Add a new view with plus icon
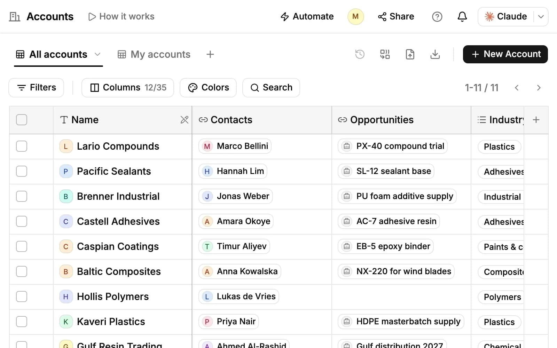557x348 pixels. 210,54
